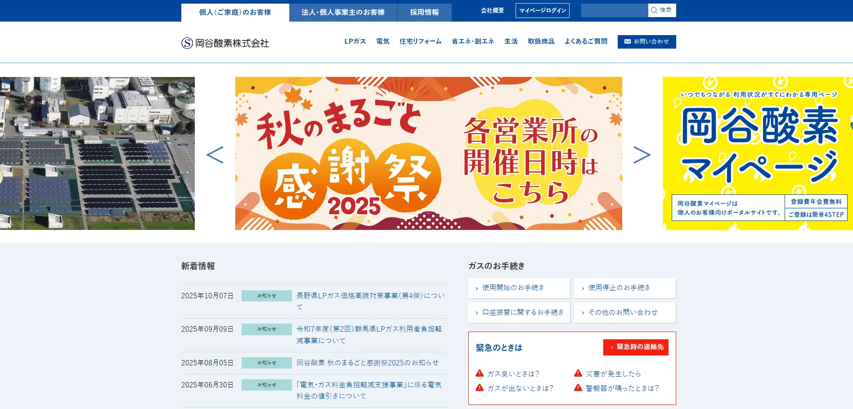853x409 pixels.
Task: Show the previous carousel slide
Action: [215, 155]
